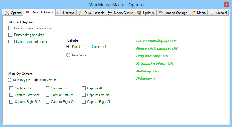Click the 'Multi-key: OFF' status text

point(148,71)
